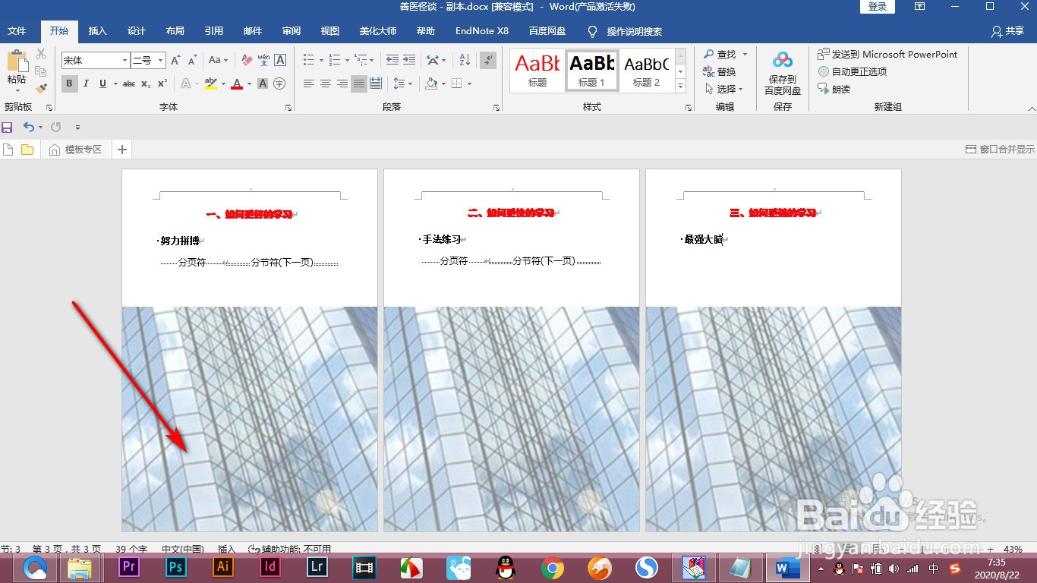This screenshot has width=1037, height=583.
Task: Click the red font color button
Action: coord(237,84)
